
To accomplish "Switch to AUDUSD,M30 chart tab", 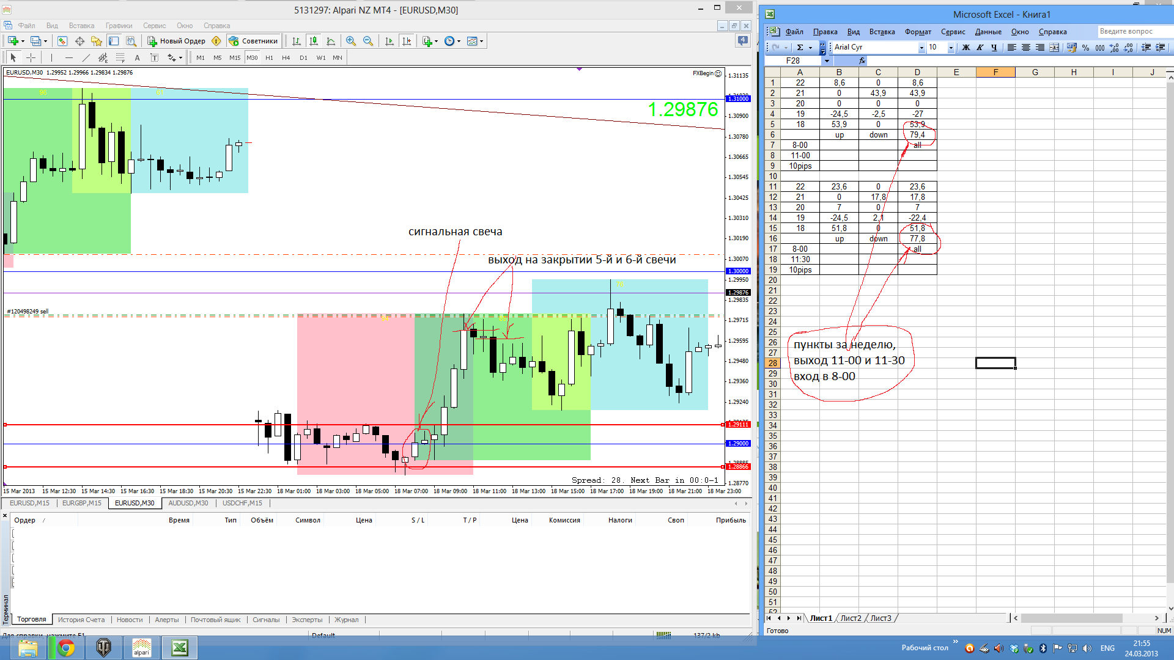I will click(188, 503).
